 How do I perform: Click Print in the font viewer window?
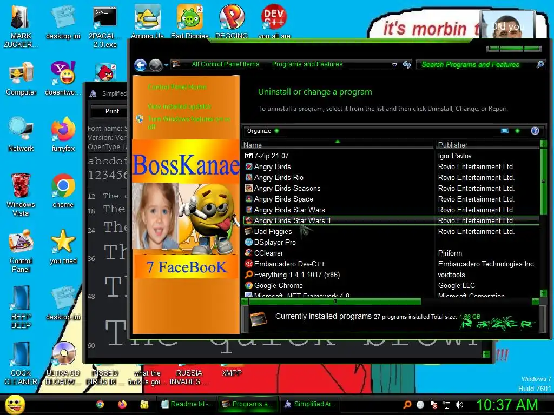112,111
